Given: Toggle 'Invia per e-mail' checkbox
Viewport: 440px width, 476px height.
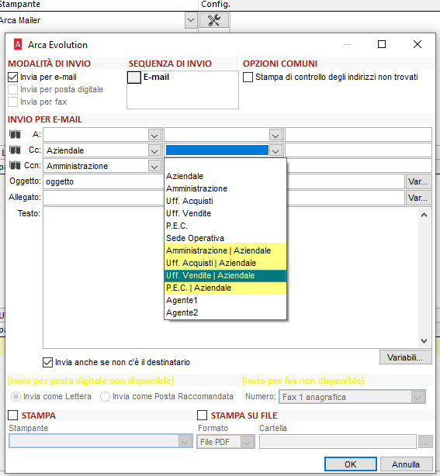Looking at the screenshot, I should click(12, 77).
